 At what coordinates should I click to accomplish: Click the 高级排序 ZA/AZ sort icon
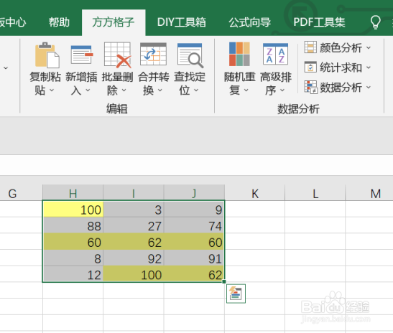click(x=275, y=54)
